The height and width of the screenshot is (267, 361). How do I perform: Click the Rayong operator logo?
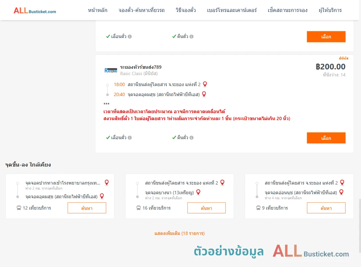tap(111, 70)
